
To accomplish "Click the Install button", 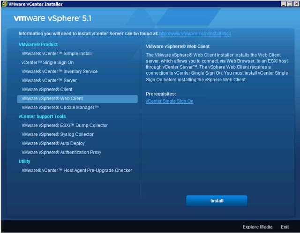I will (217, 201).
